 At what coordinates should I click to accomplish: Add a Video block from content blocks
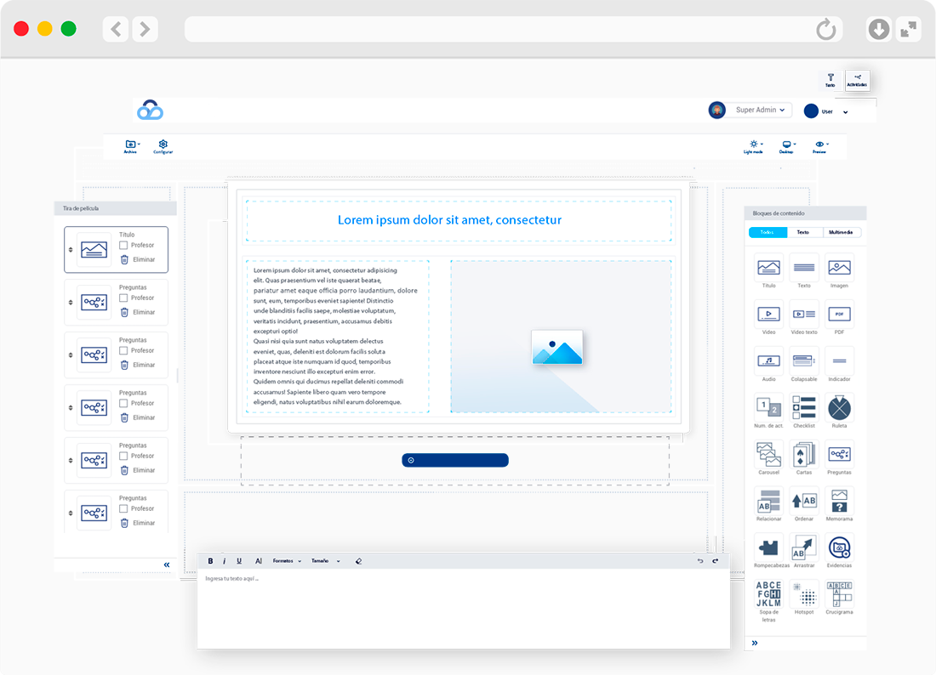coord(768,314)
